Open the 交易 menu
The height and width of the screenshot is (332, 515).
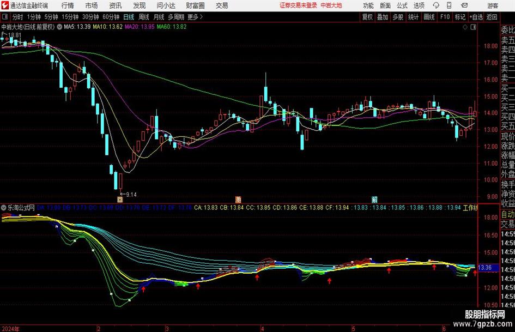click(222, 5)
